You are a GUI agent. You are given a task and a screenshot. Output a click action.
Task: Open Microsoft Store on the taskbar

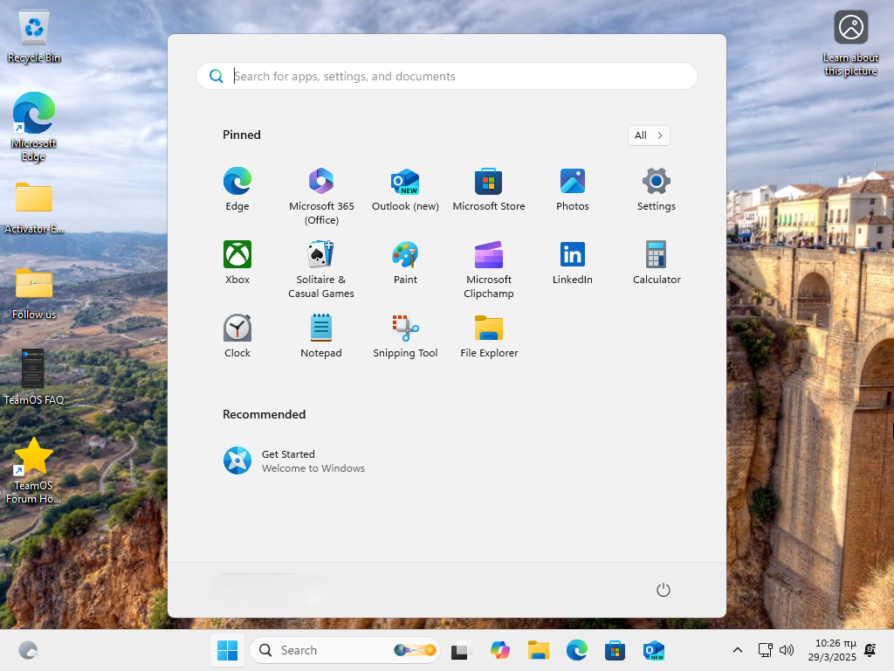615,650
